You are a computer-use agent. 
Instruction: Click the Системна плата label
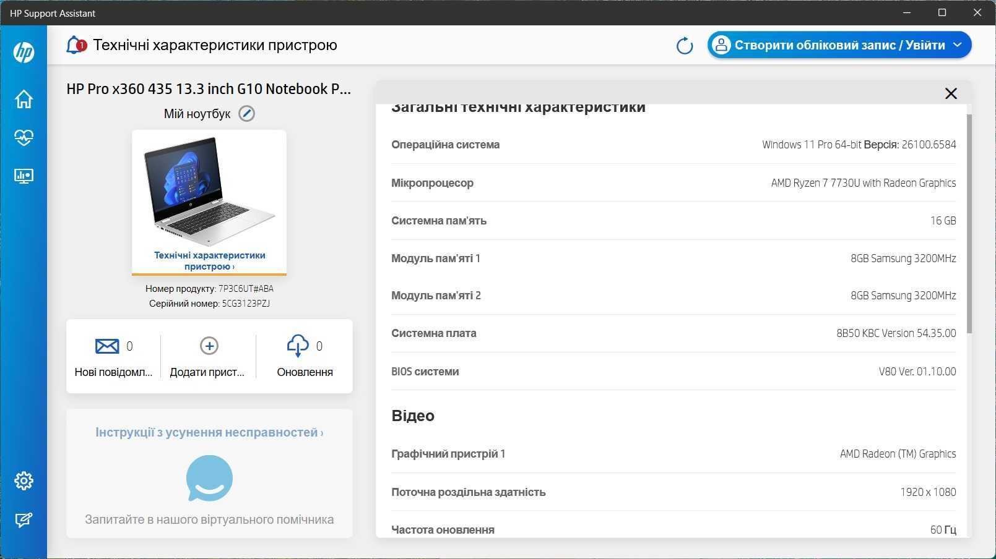click(x=434, y=333)
